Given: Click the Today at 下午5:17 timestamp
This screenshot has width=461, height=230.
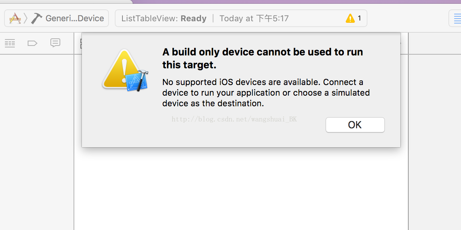Looking at the screenshot, I should pos(254,19).
